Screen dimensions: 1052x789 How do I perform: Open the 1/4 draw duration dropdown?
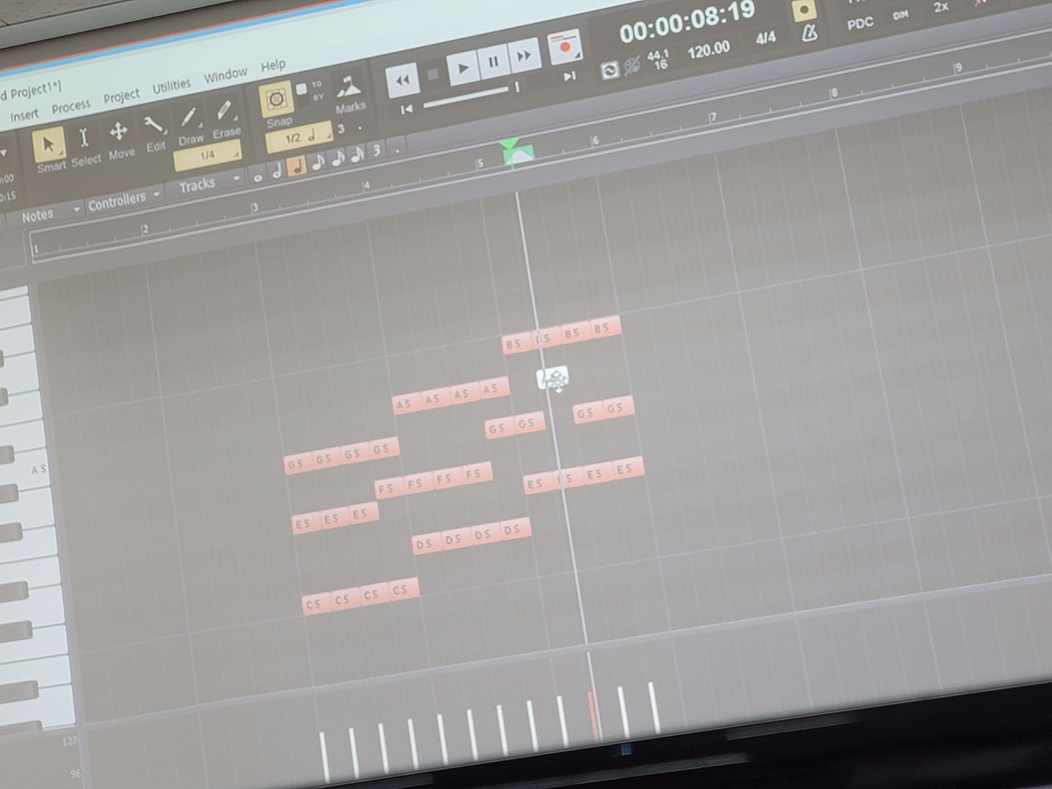[208, 155]
